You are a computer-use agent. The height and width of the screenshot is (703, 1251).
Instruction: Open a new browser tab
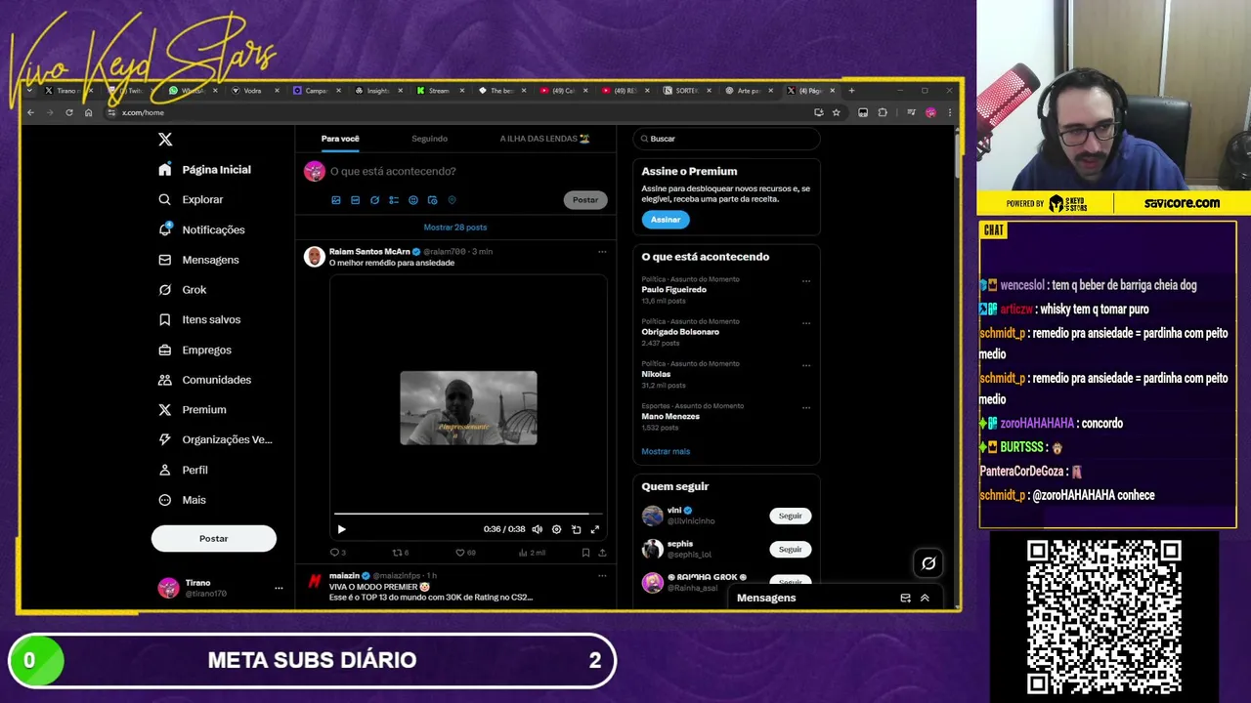pos(851,91)
